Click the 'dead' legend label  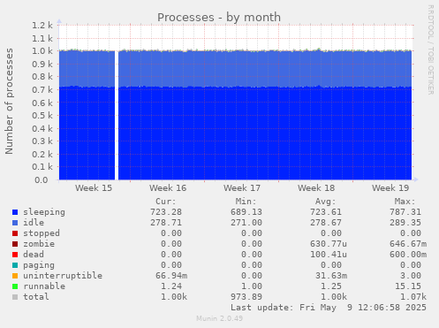pyautogui.click(x=34, y=255)
